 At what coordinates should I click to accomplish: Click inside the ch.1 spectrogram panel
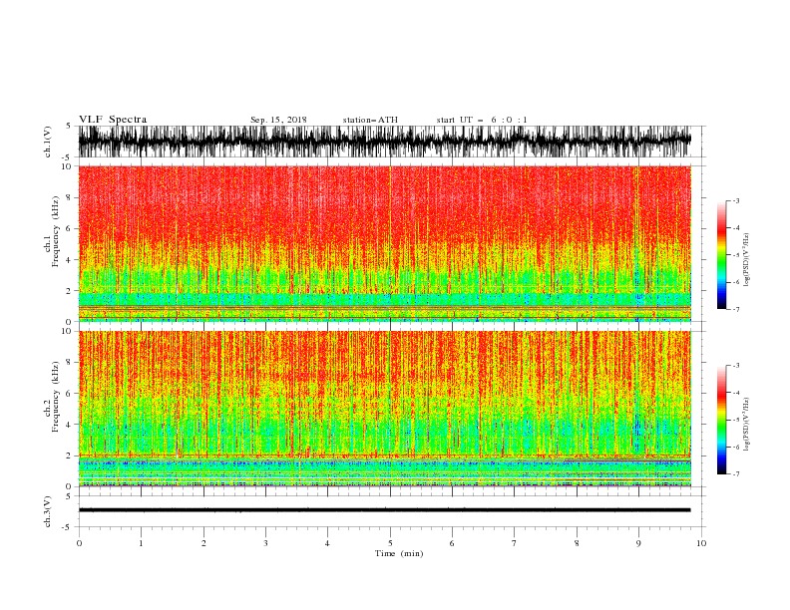point(385,243)
